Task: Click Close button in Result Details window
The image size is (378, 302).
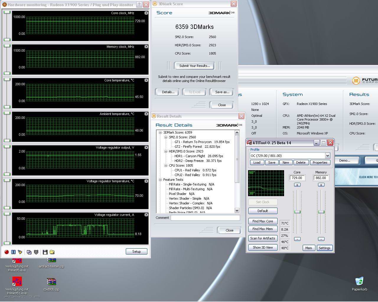Action: 229,230
